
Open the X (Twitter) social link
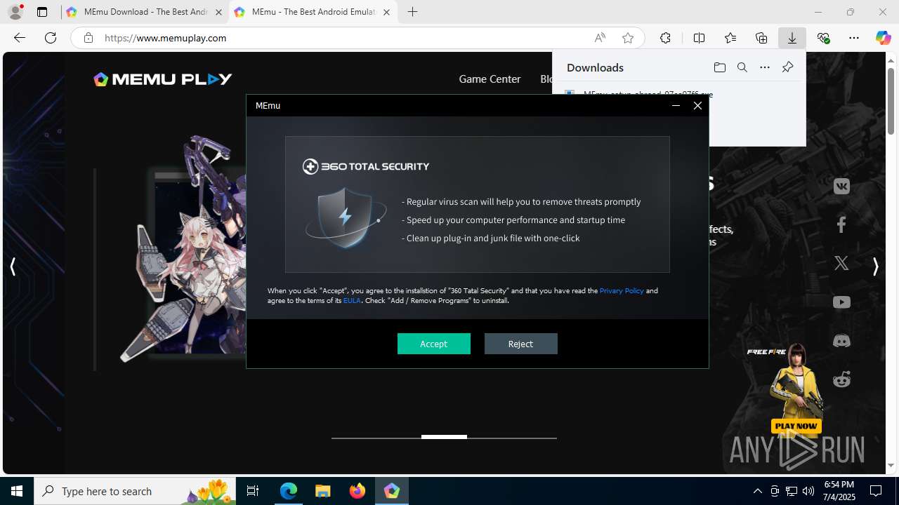841,263
